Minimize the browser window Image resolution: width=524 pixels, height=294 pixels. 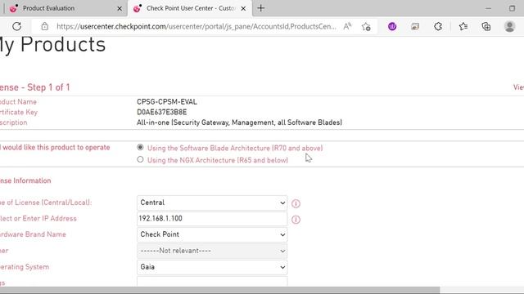[x=488, y=8]
